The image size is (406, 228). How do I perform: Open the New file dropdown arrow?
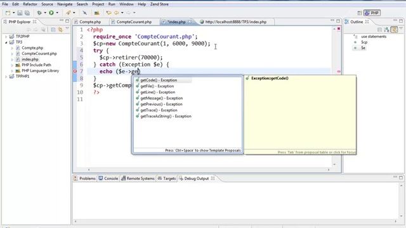[x=13, y=13]
